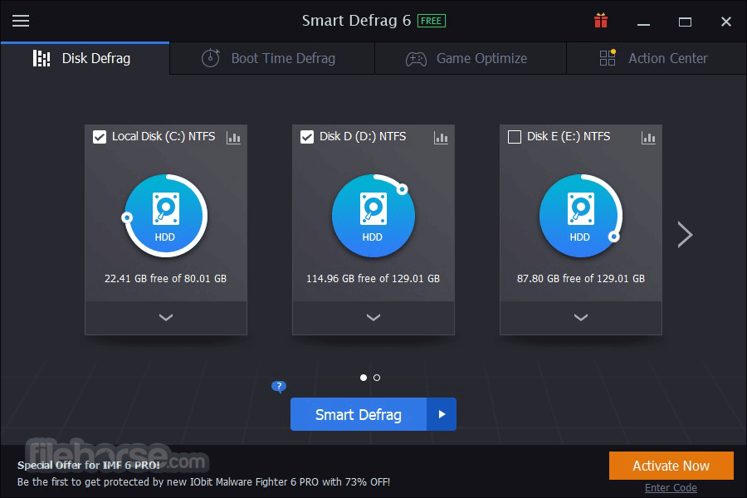Open the Enter Code link
The width and height of the screenshot is (747, 498).
(671, 488)
